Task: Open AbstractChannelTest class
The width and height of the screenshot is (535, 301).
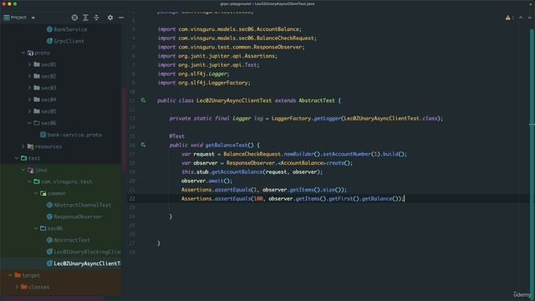Action: point(82,205)
